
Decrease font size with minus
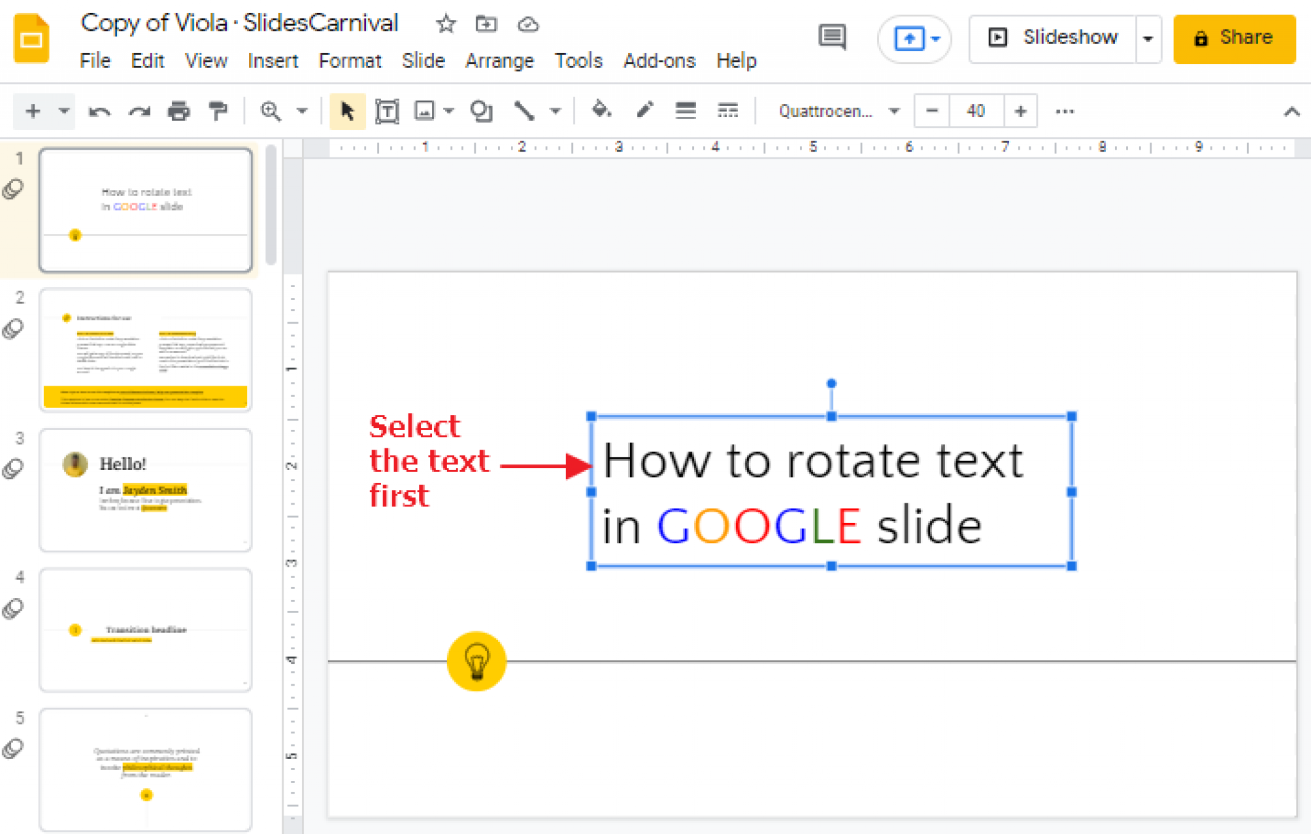pos(932,111)
